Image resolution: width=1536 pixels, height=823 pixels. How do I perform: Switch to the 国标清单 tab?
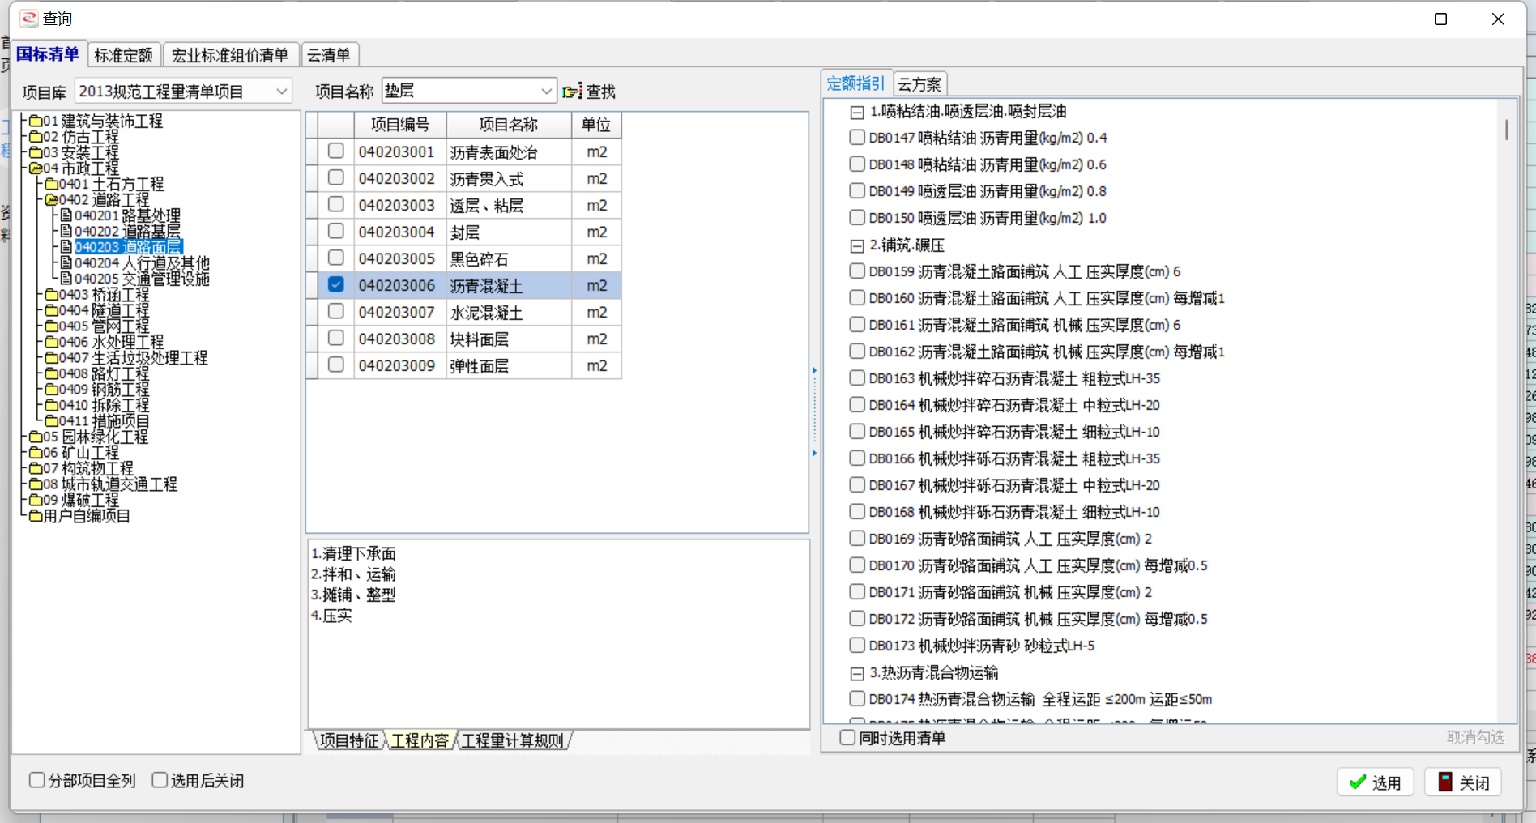(48, 54)
